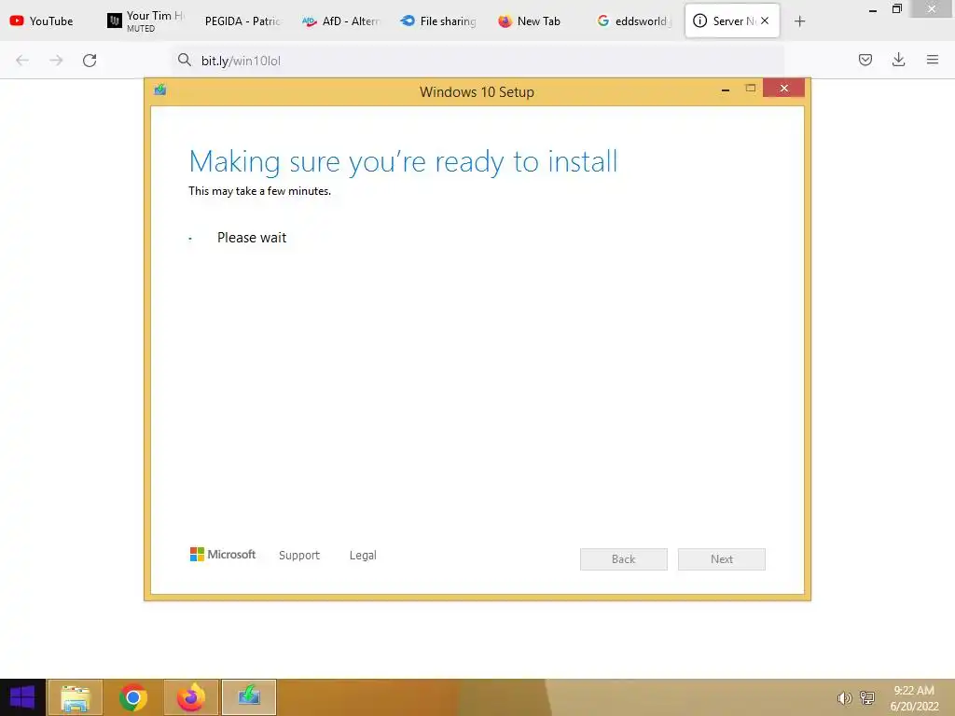This screenshot has height=716, width=955.
Task: Open the Windows Start menu
Action: coord(22,697)
